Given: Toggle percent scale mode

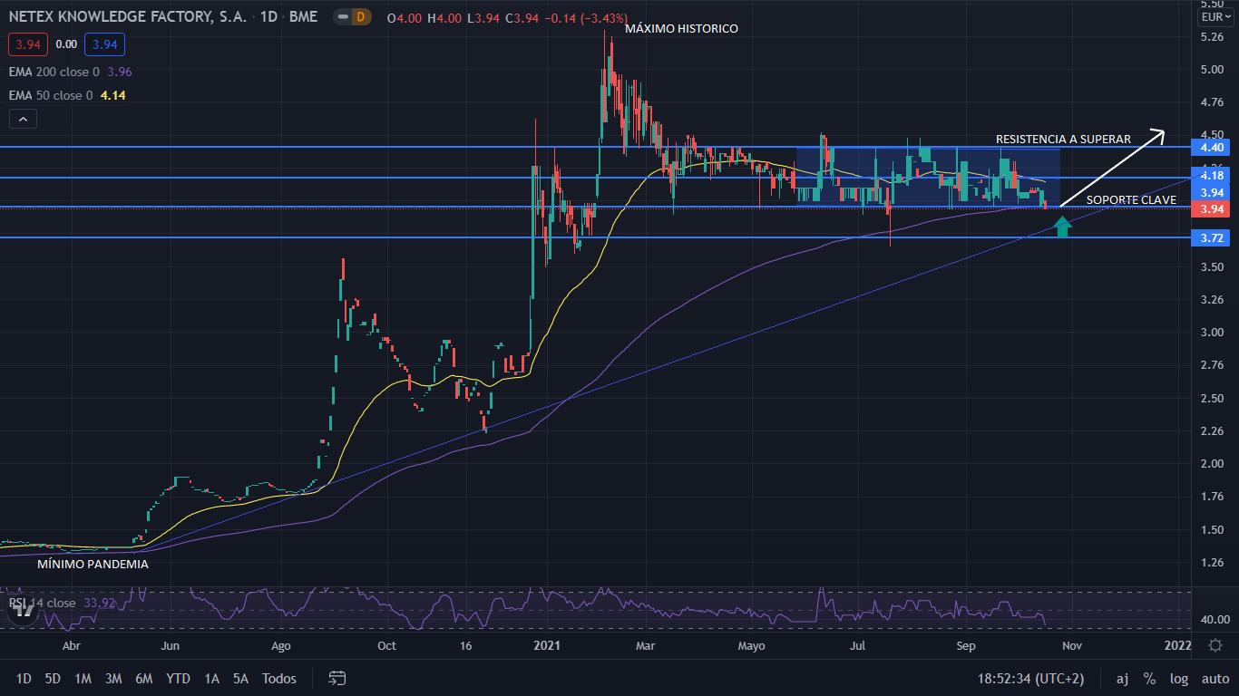Looking at the screenshot, I should (1149, 678).
